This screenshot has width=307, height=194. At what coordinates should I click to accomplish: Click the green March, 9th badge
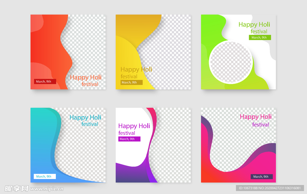click(x=260, y=37)
